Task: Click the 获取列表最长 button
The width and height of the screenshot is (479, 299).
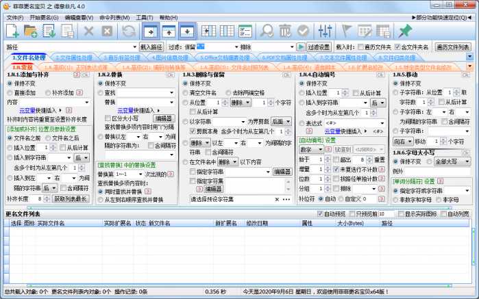Action: (71, 199)
